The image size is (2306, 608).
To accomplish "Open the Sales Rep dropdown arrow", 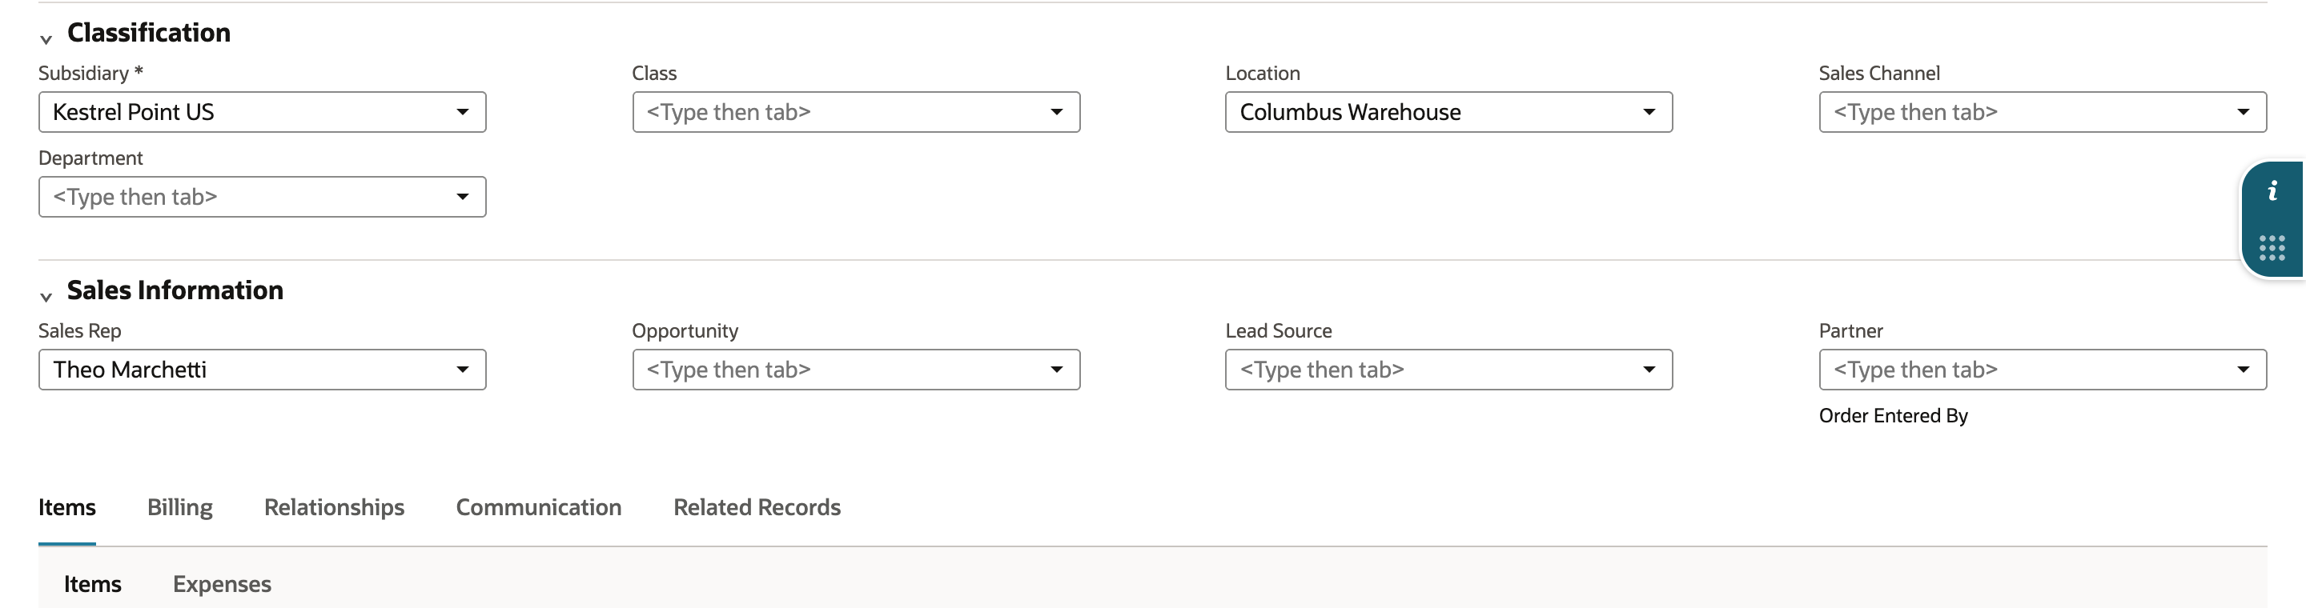I will 463,370.
